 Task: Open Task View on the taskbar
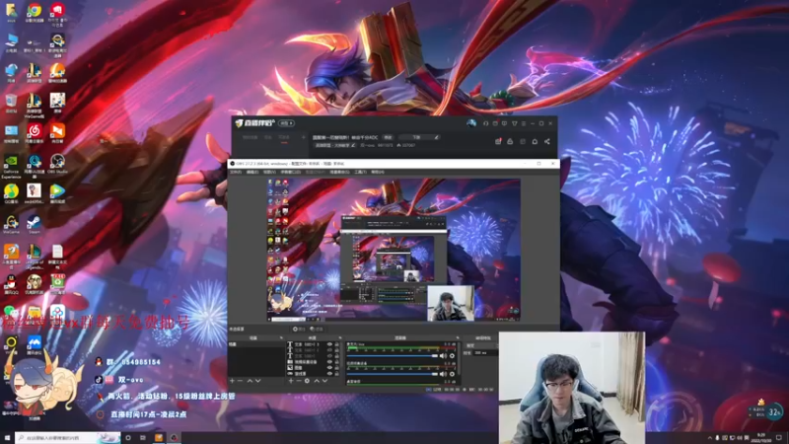[x=143, y=438]
